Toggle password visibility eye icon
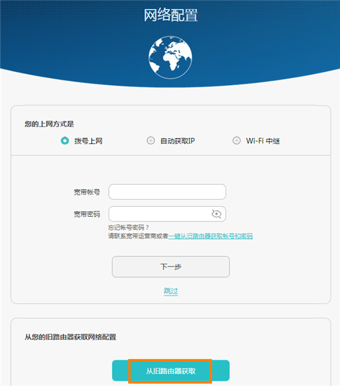This screenshot has height=386, width=340. click(216, 214)
